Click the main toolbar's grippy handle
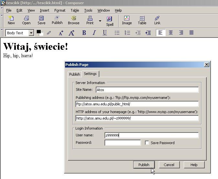Viewport: 218px width, 179px height. (2, 21)
